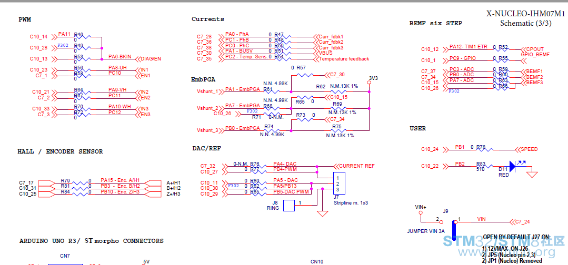Select the SPEED port label

point(529,149)
